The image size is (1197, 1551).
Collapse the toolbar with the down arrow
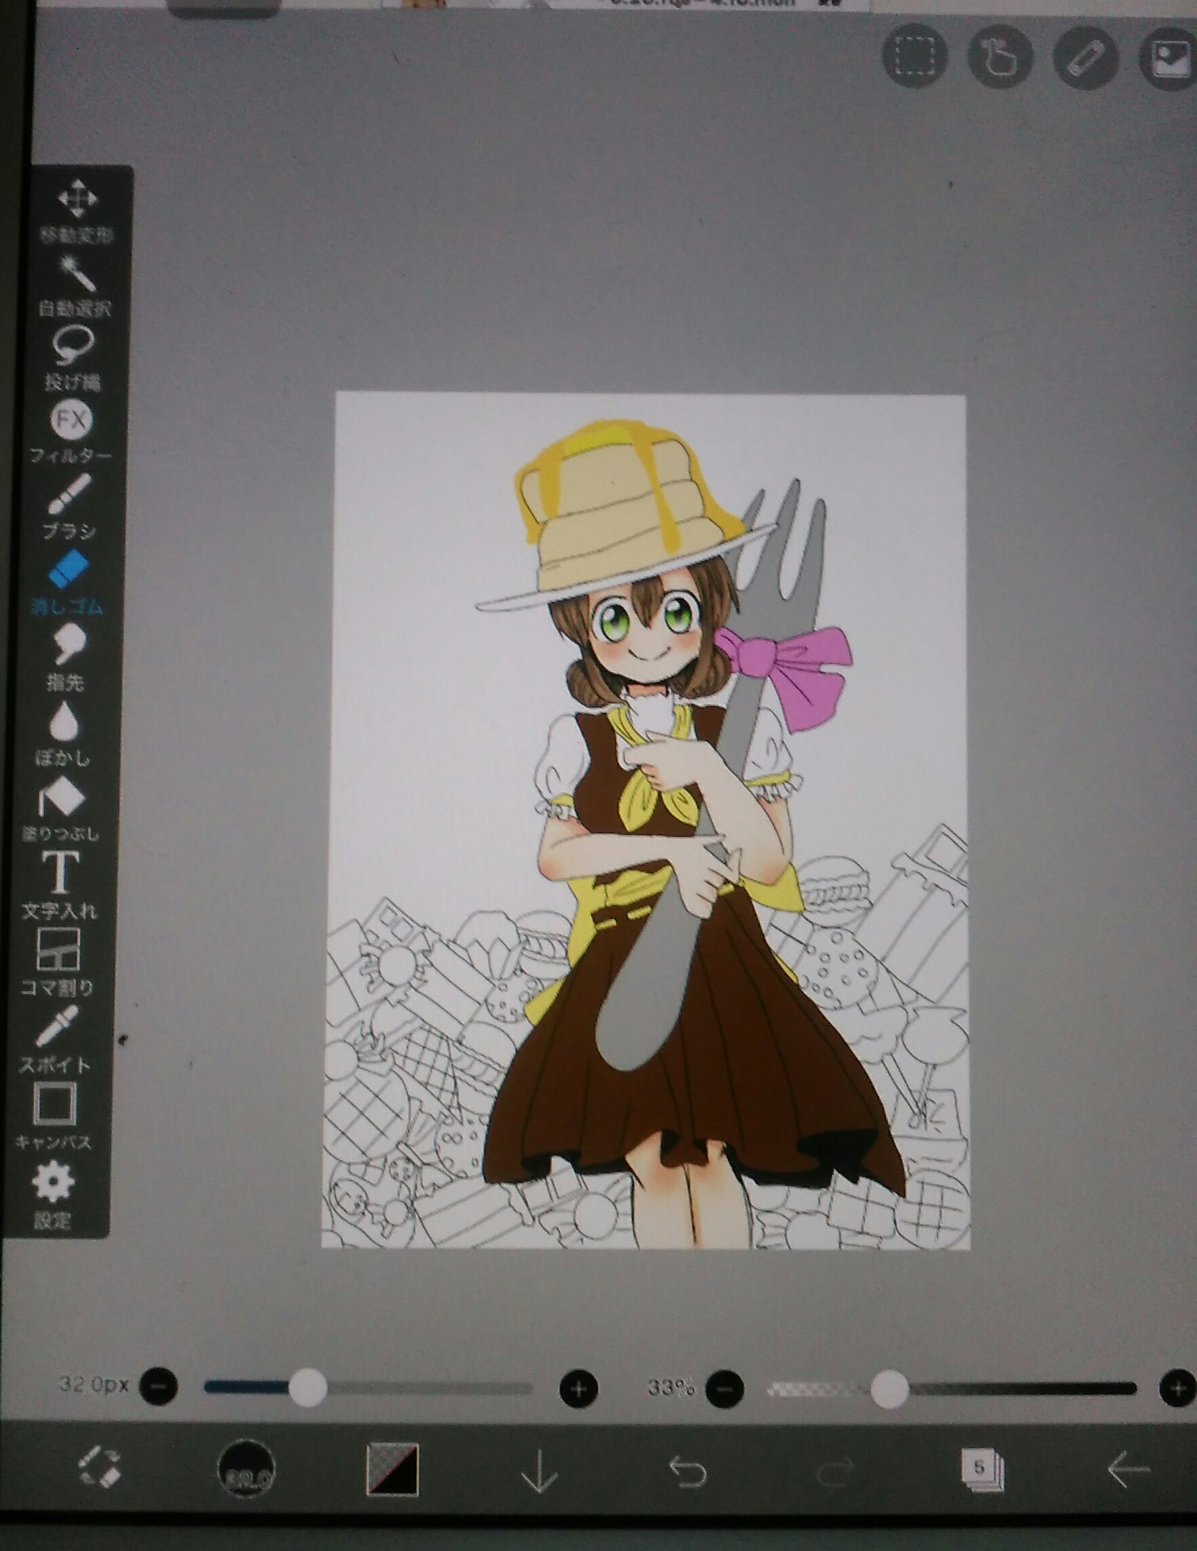click(x=539, y=1470)
